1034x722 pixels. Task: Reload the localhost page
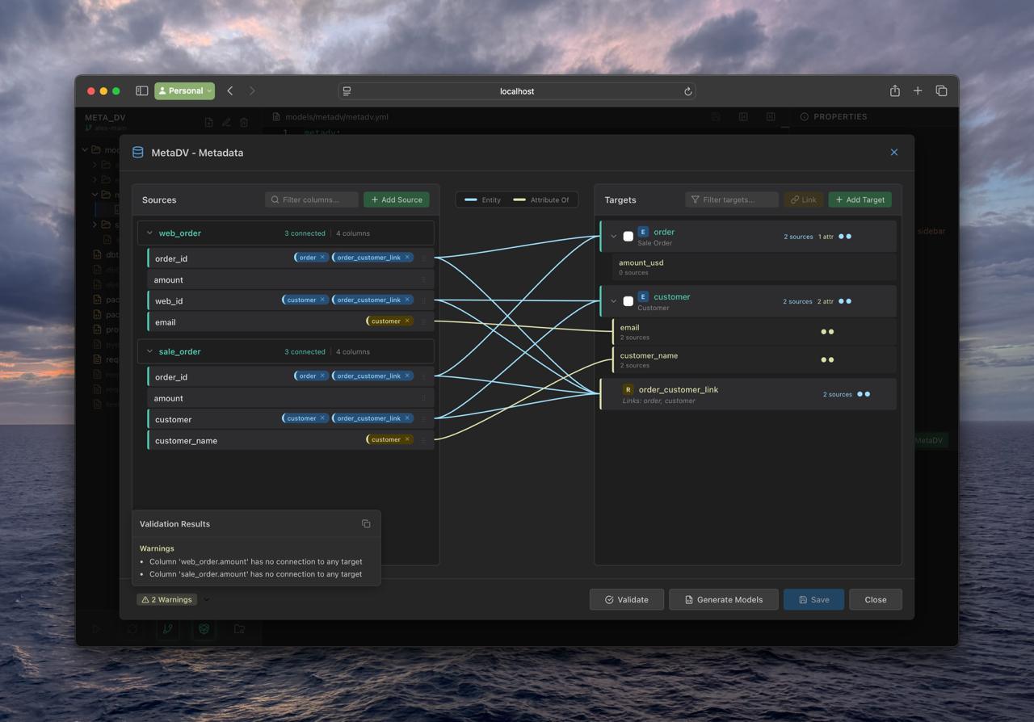point(687,91)
